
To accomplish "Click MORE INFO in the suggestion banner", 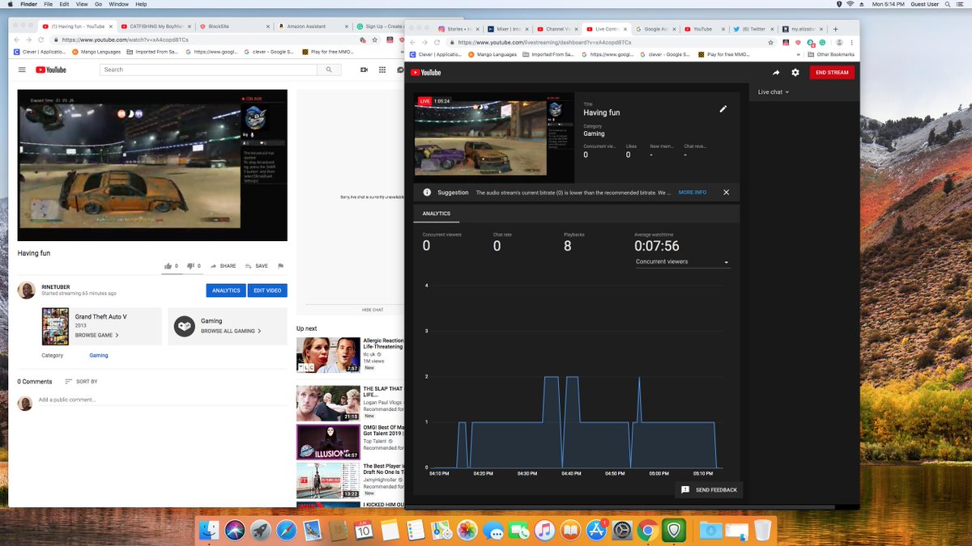I will click(693, 193).
